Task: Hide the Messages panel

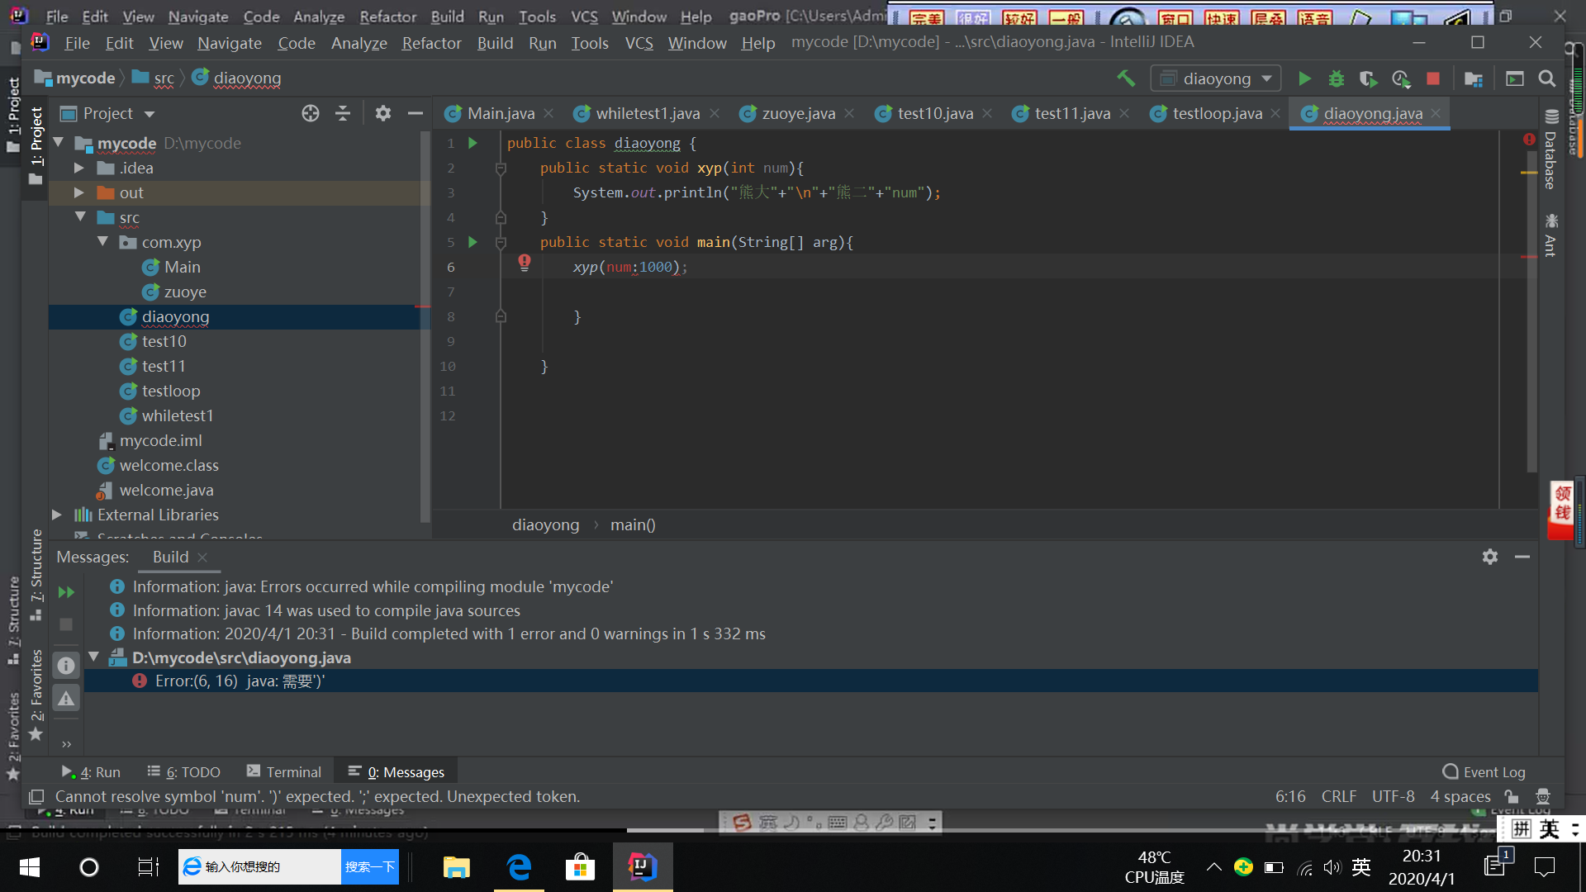Action: 1522,557
